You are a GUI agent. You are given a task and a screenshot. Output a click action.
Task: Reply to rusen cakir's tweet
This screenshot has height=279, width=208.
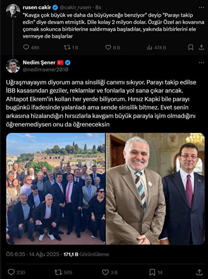[x=26, y=47]
